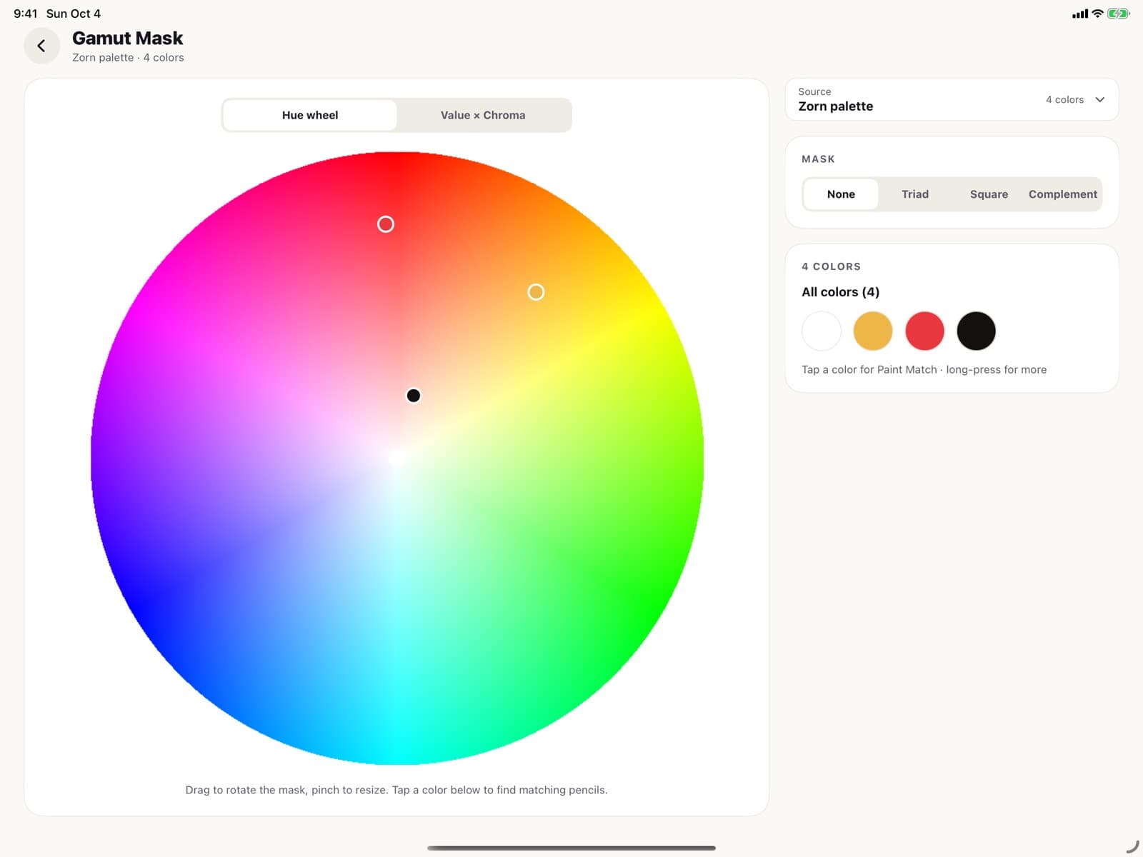Viewport: 1143px width, 857px height.
Task: Tap the white color swatch
Action: coord(822,331)
